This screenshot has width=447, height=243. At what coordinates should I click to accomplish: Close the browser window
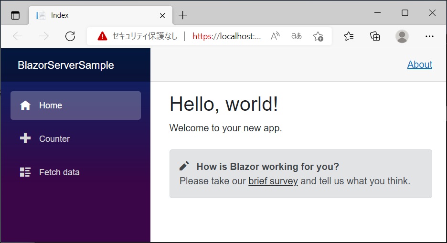tap(432, 13)
